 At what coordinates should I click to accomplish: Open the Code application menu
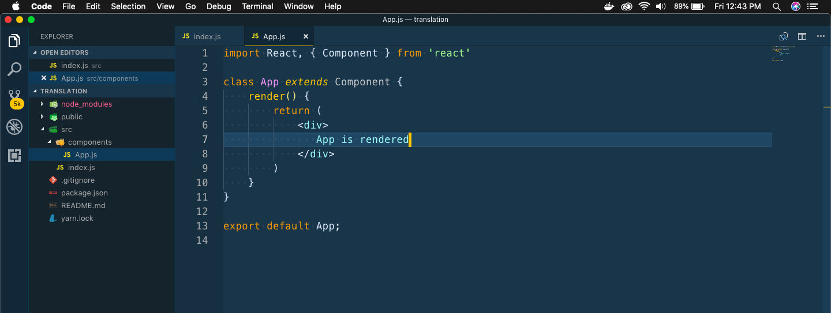tap(41, 6)
